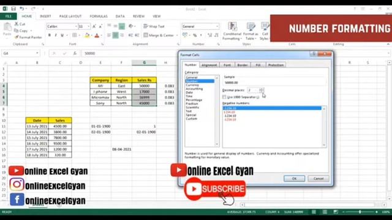
Task: Select Accounting in the Category list
Action: click(x=194, y=89)
